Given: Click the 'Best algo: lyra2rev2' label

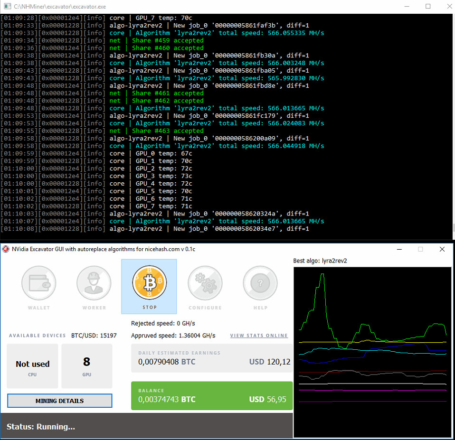Looking at the screenshot, I should [x=320, y=261].
